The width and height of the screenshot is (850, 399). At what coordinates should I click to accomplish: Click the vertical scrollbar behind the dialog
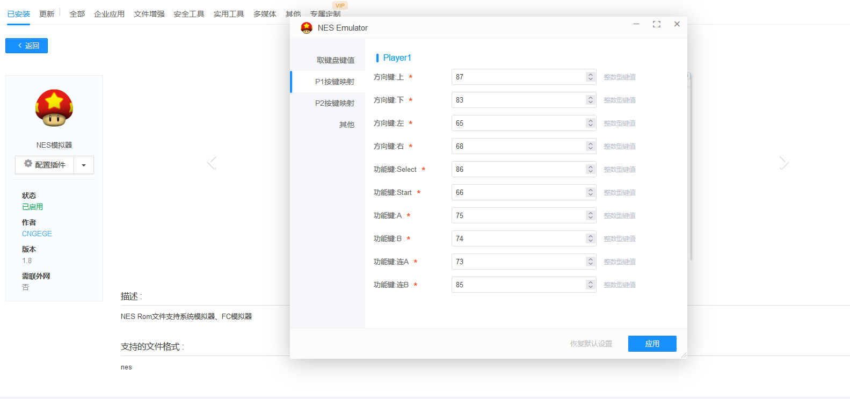691,166
